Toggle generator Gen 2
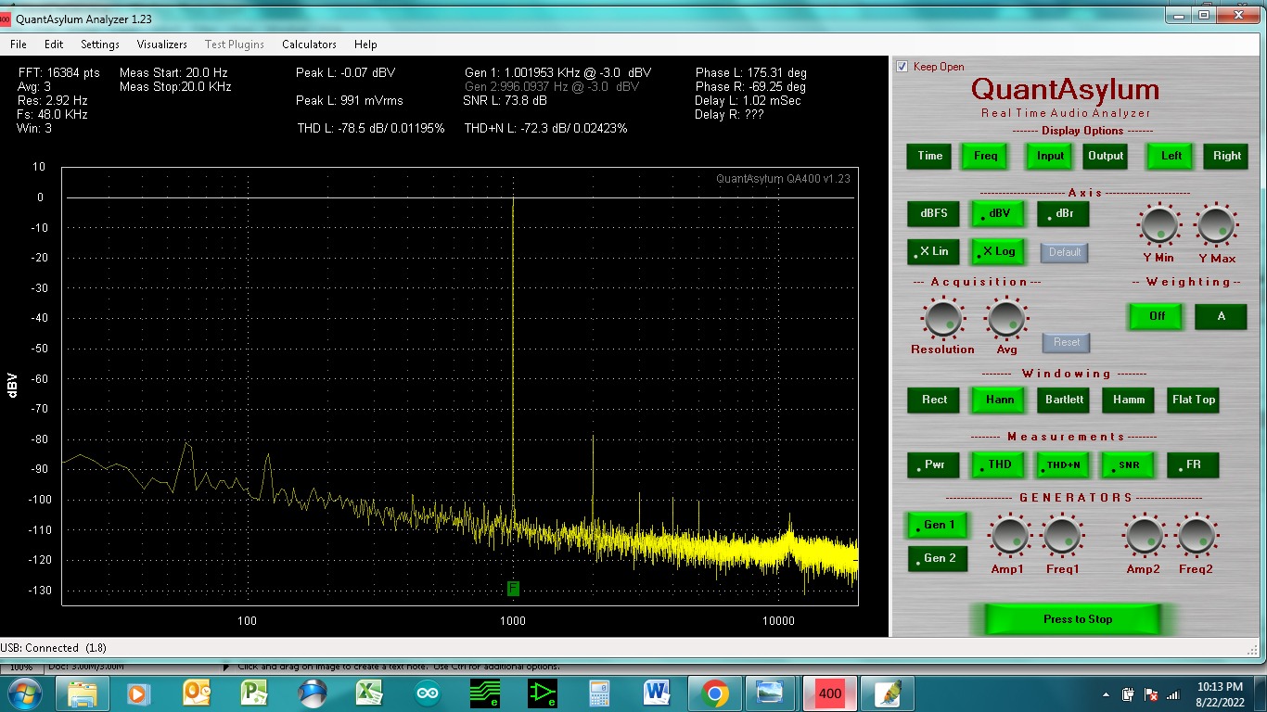This screenshot has width=1267, height=712. pos(938,558)
